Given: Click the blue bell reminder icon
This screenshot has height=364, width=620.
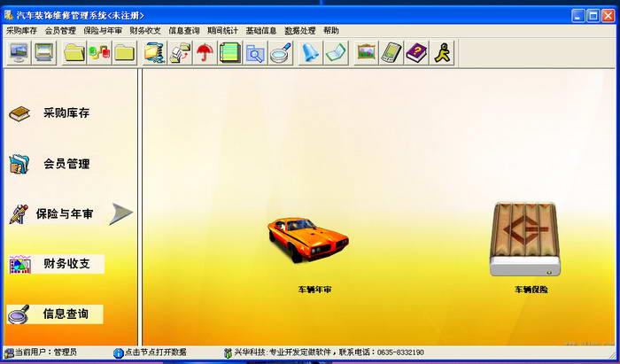Looking at the screenshot, I should coord(311,52).
